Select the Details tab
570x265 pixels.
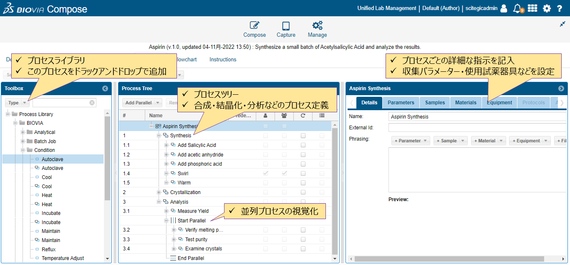coord(369,103)
